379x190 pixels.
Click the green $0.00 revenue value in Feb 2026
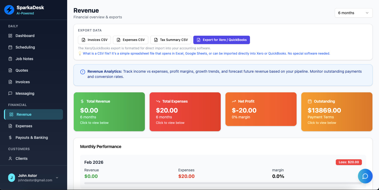tap(91, 176)
